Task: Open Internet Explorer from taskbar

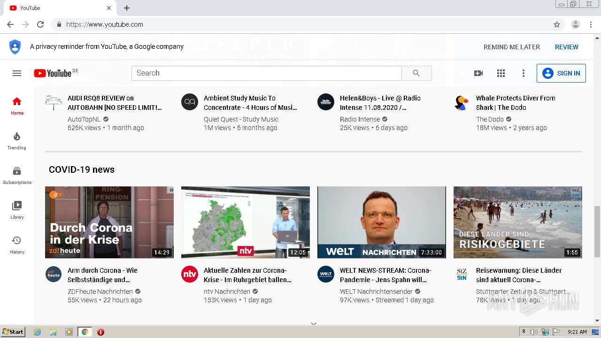Action: 38,332
